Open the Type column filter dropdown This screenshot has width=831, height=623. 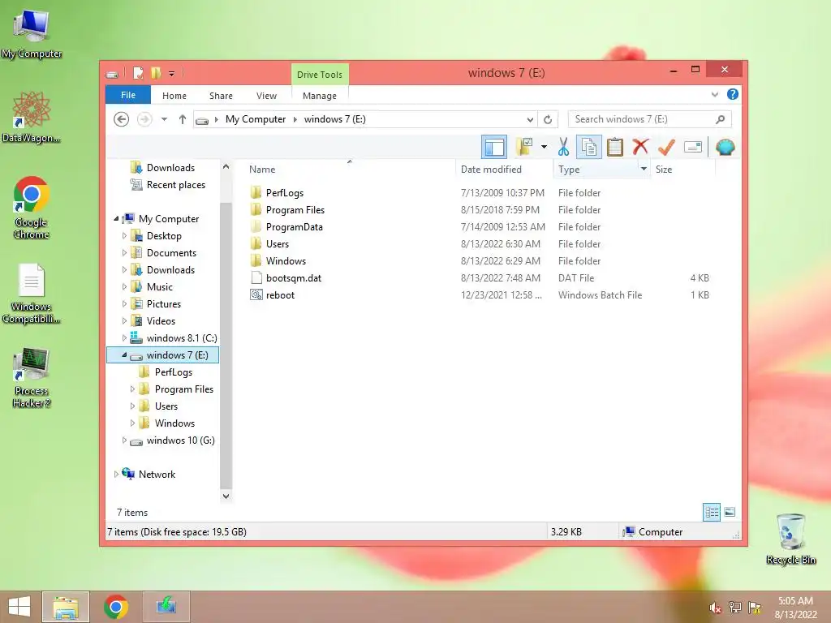pos(644,169)
